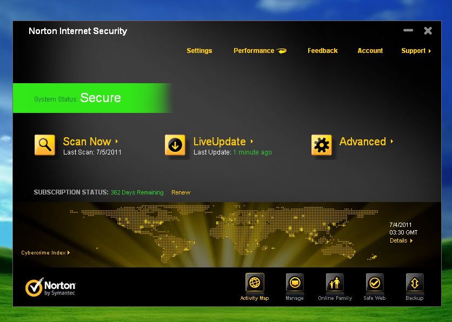Click the Last Scan 7/5/2011 text

pyautogui.click(x=92, y=152)
